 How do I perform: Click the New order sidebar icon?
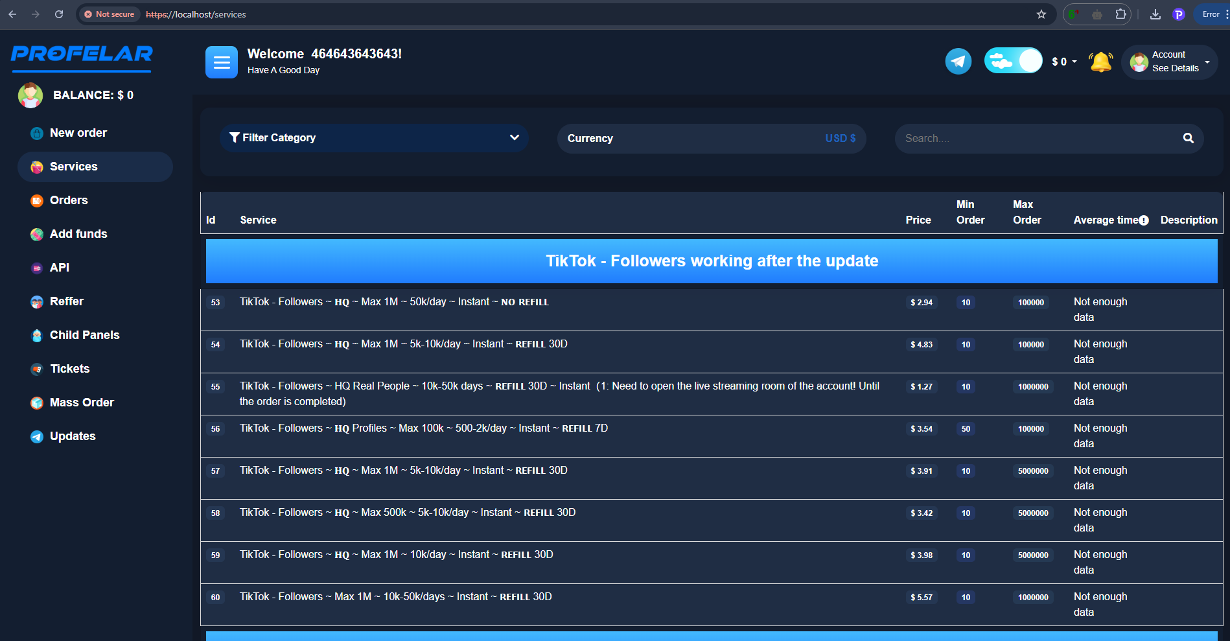point(37,134)
